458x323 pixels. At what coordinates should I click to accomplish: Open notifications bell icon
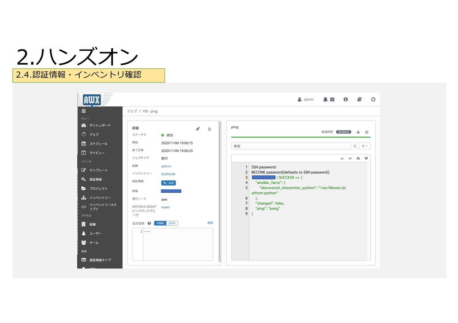(325, 99)
